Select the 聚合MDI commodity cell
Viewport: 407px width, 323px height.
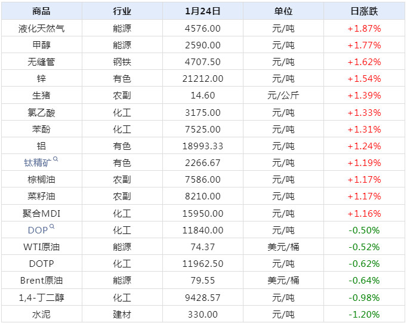tap(41, 213)
